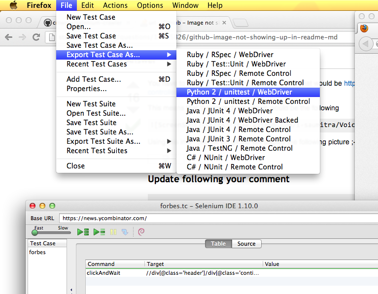Open a new tab with the tab button
The height and width of the screenshot is (294, 378).
(241, 23)
